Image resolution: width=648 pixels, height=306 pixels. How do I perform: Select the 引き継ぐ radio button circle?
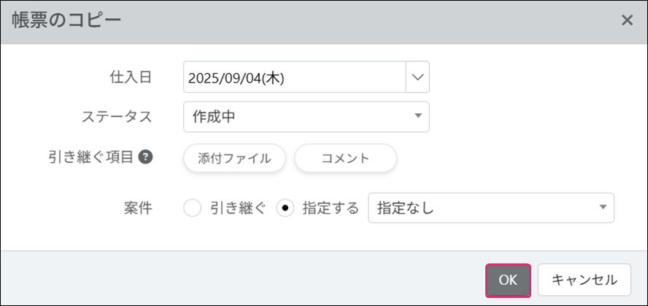click(x=193, y=208)
